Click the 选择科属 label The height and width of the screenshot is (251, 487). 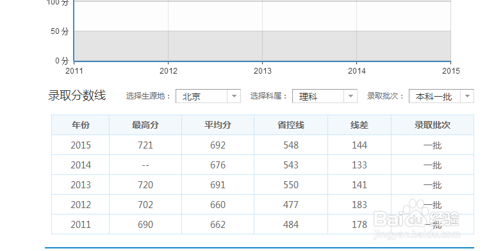pyautogui.click(x=268, y=96)
